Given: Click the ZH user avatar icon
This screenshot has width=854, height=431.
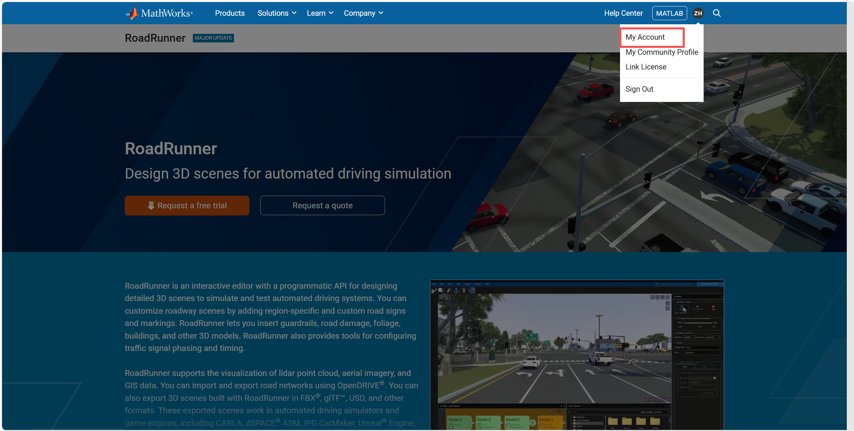Looking at the screenshot, I should click(x=698, y=13).
